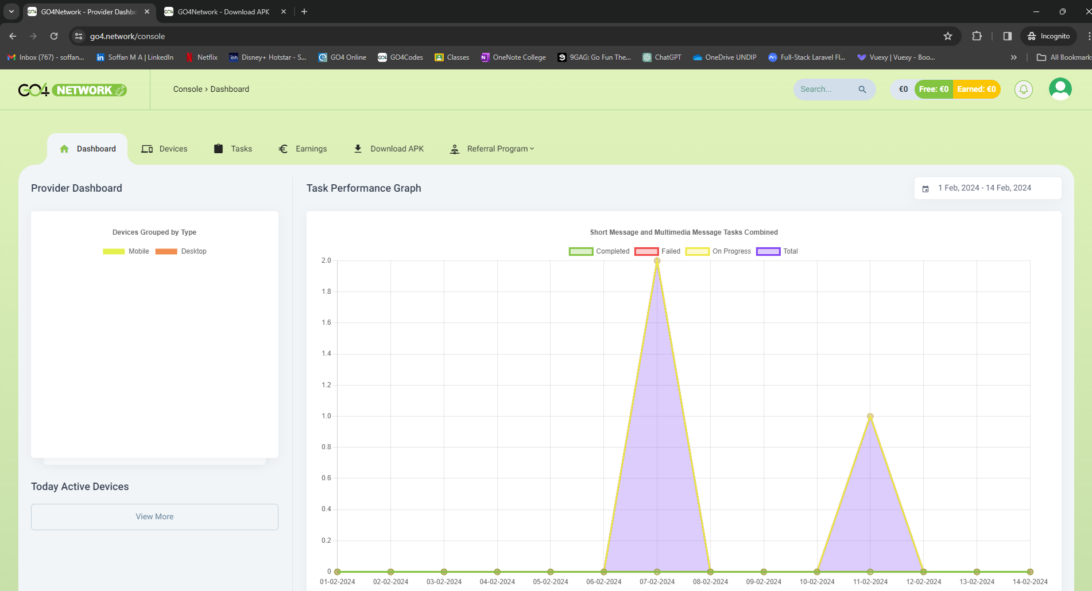
Task: Show hidden bookmarks chevron
Action: 1014,57
